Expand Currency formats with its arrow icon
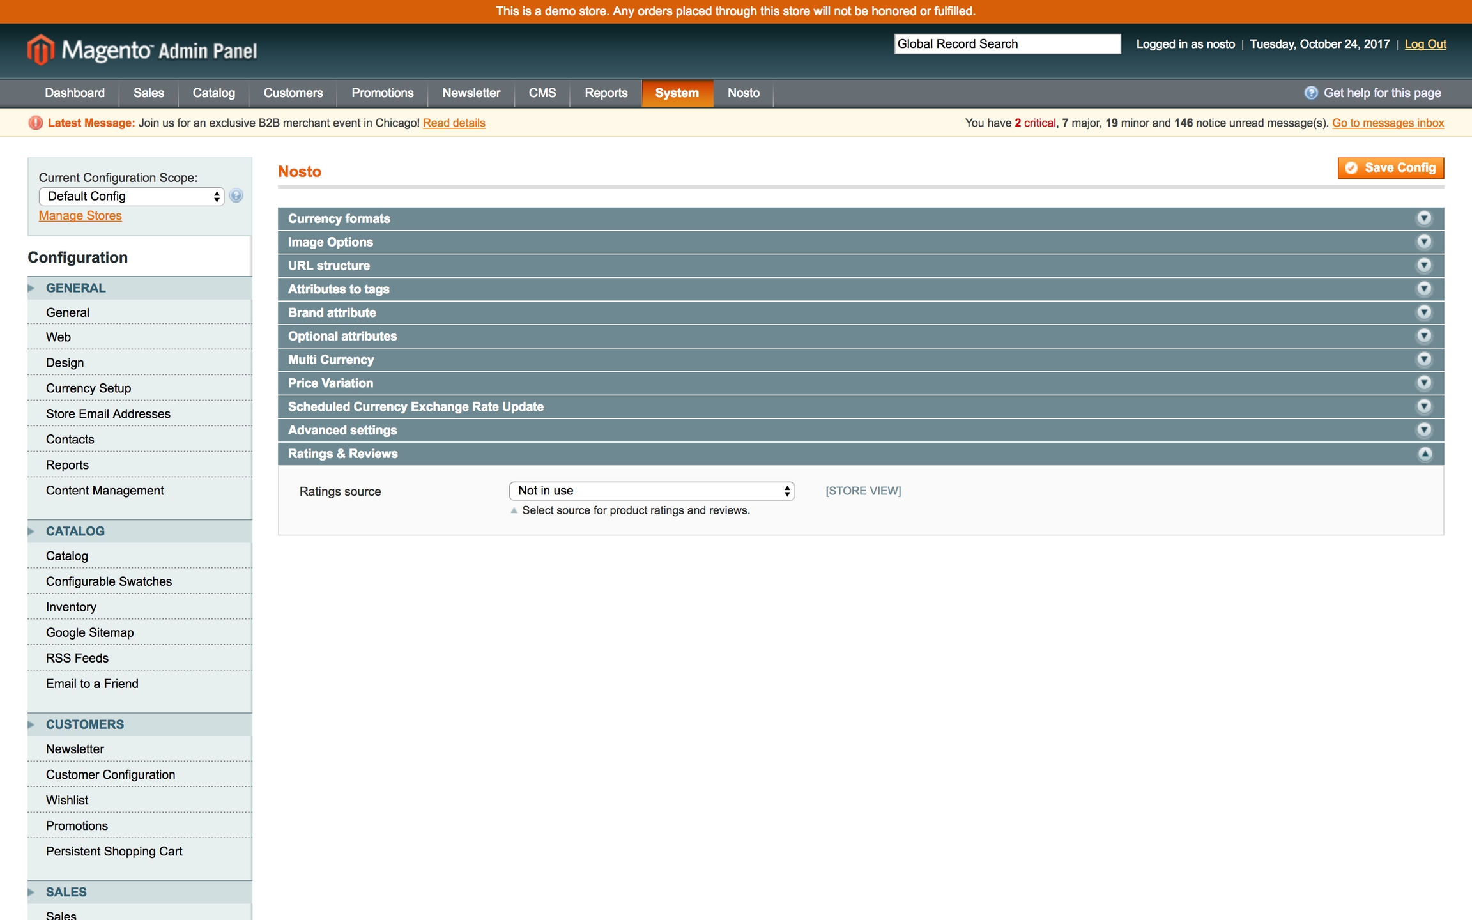This screenshot has height=920, width=1472. click(x=1424, y=218)
